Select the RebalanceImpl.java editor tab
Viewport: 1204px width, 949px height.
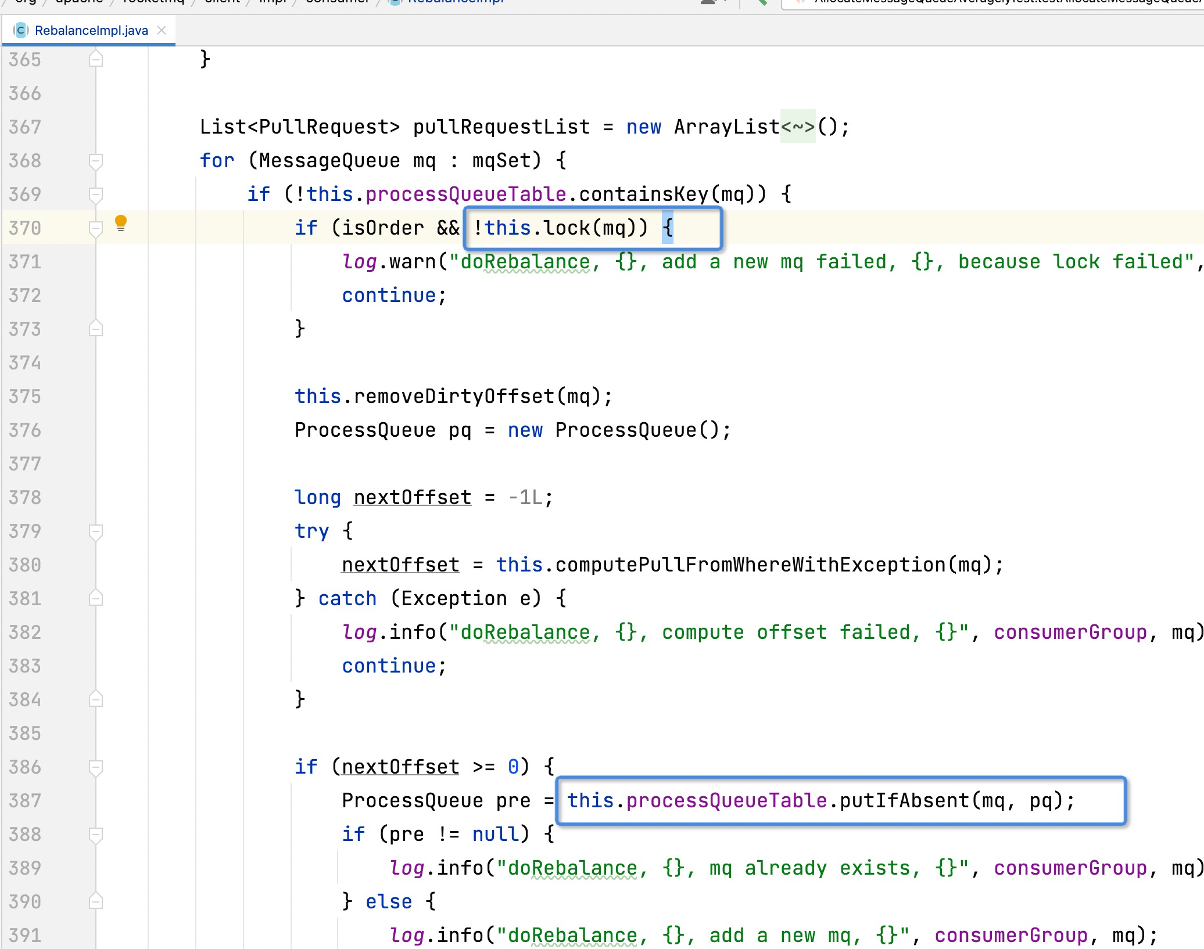pos(91,30)
